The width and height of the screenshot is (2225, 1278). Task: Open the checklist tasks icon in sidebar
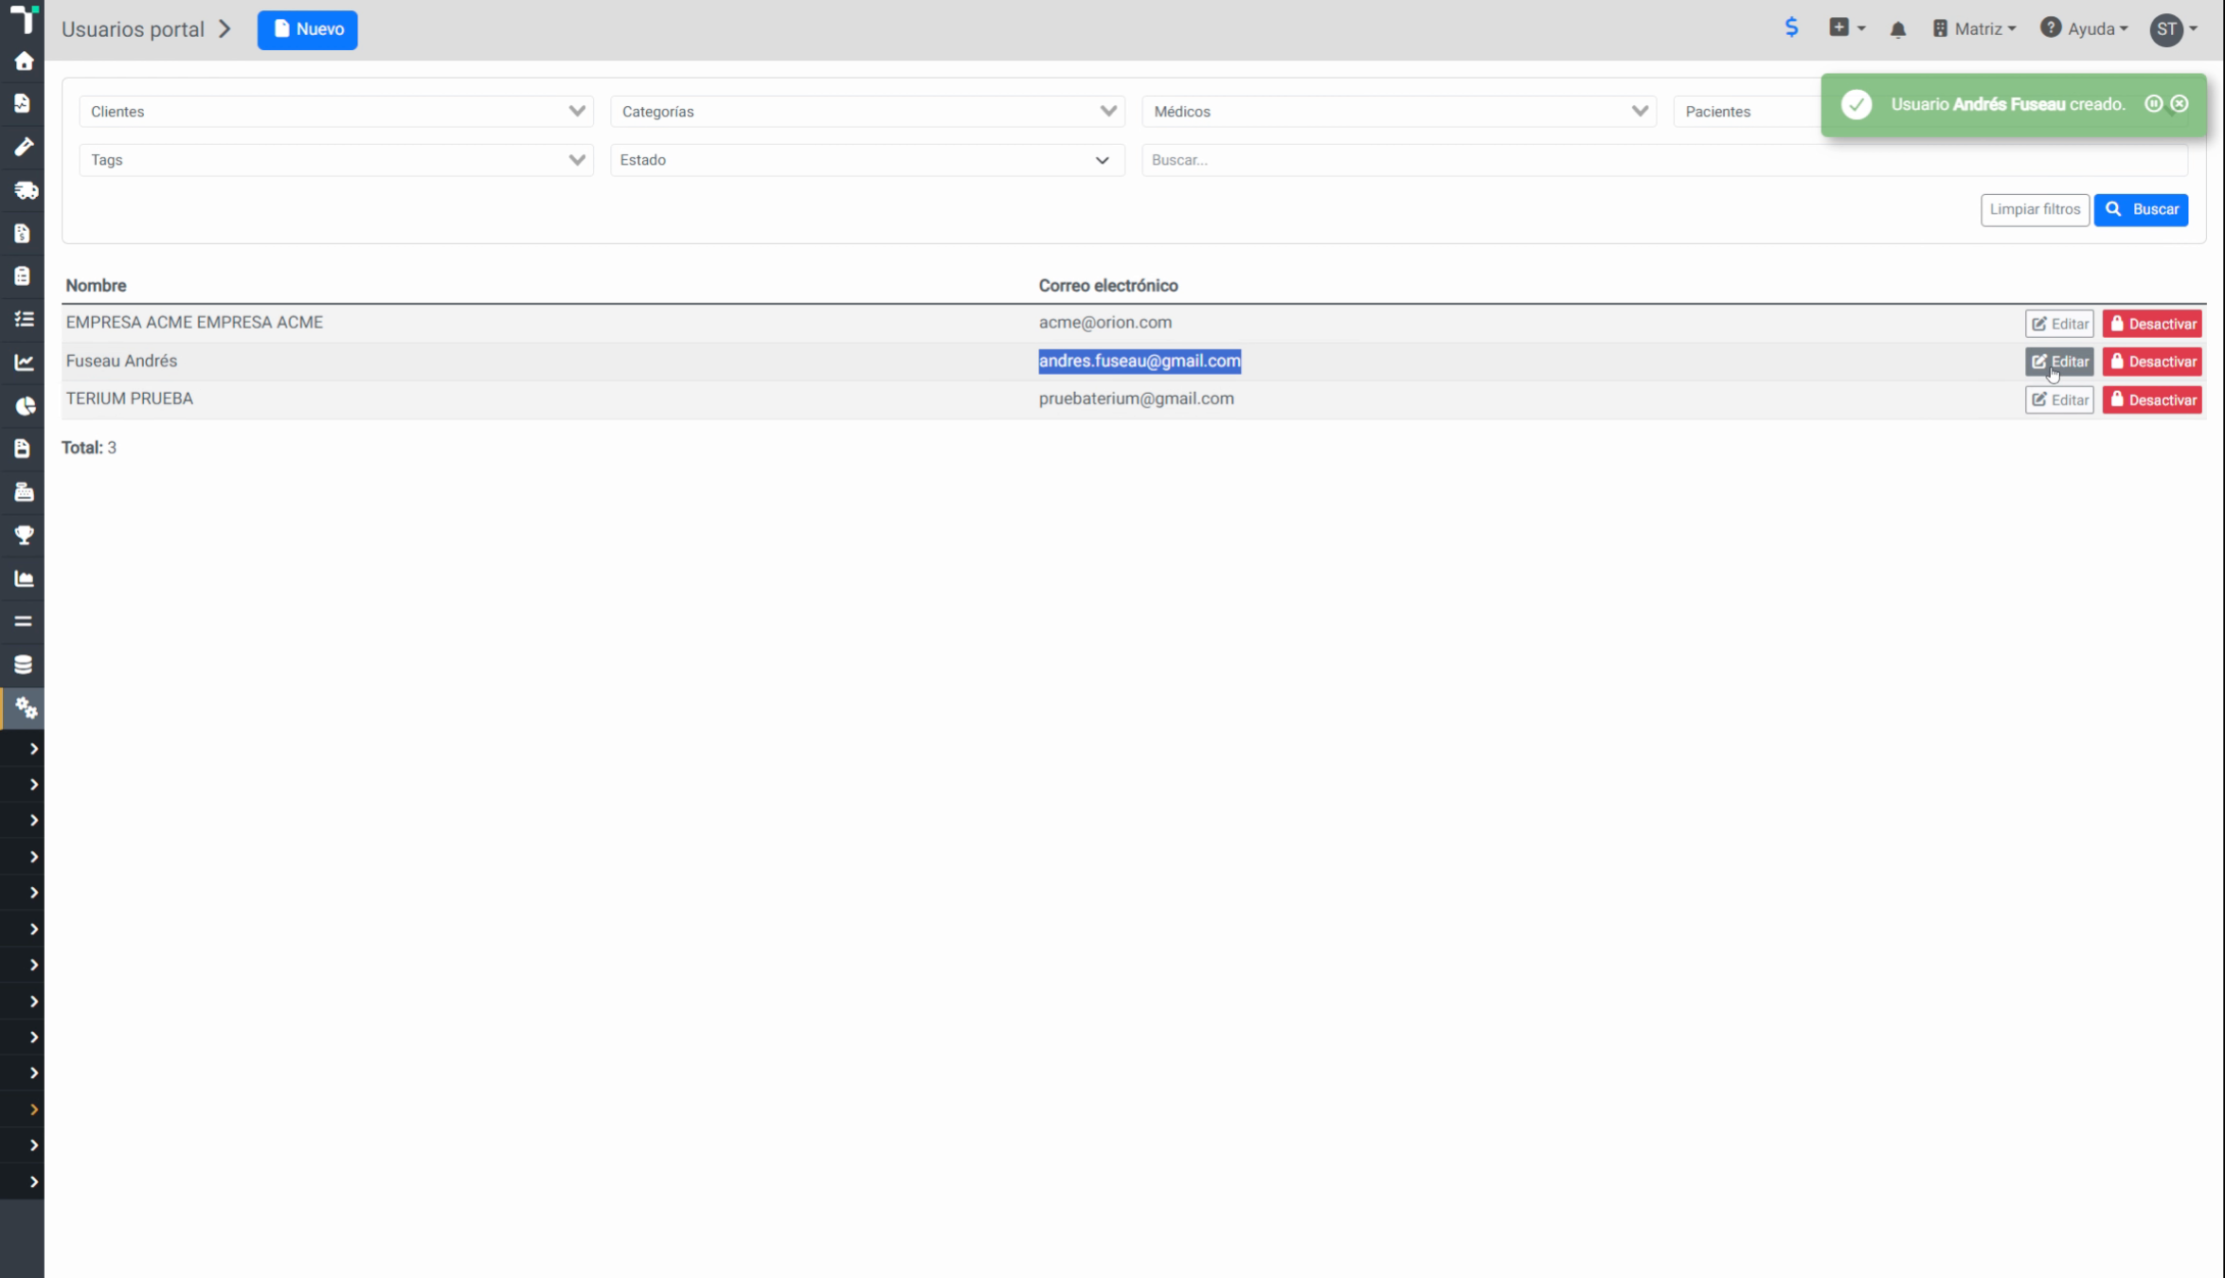pyautogui.click(x=24, y=319)
